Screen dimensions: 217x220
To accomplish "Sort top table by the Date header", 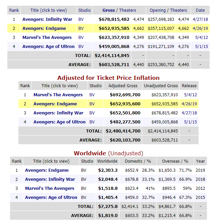I will [200, 10].
